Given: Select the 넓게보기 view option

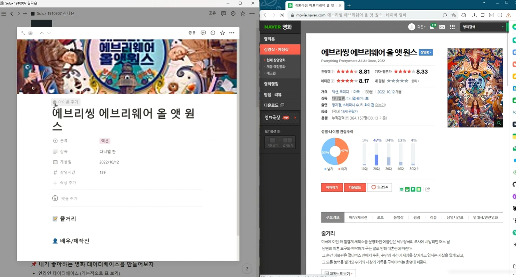Looking at the screenshot, I should coord(288,142).
